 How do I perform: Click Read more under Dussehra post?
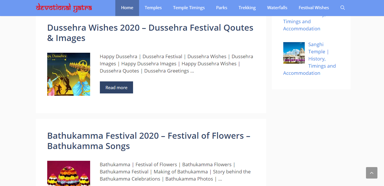(x=116, y=87)
